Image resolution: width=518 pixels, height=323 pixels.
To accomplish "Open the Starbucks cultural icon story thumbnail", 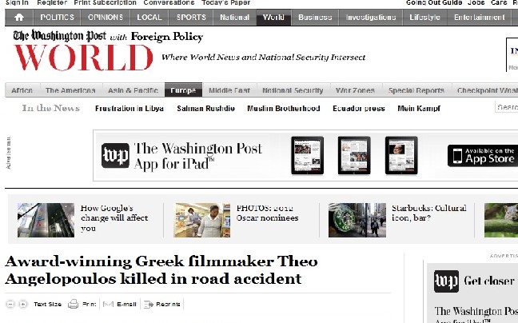I will click(x=357, y=220).
